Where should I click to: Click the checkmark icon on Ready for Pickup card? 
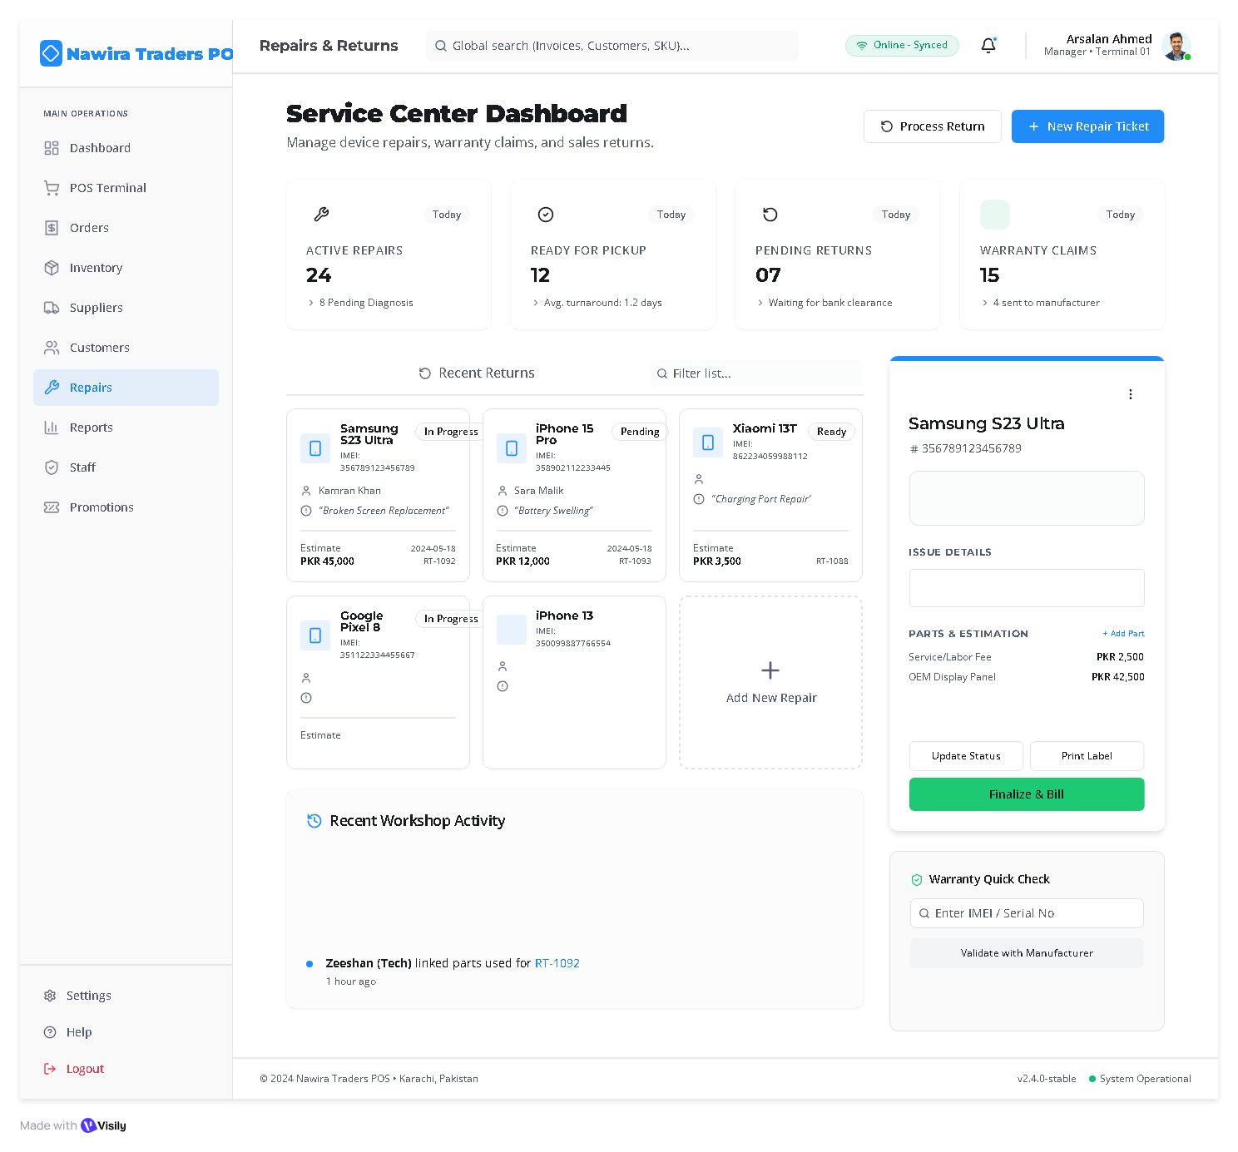pos(546,215)
